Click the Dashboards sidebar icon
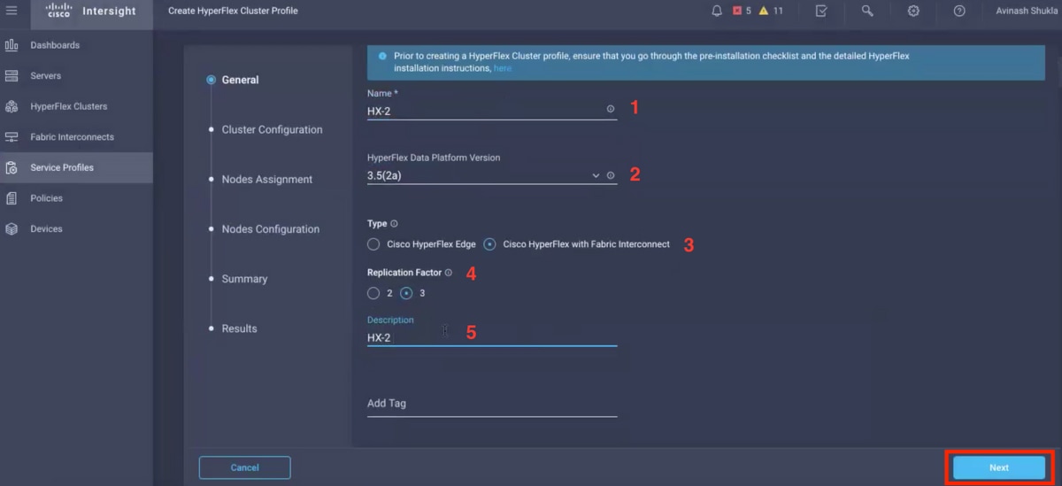Screen dimensions: 1062x486 click(12, 45)
